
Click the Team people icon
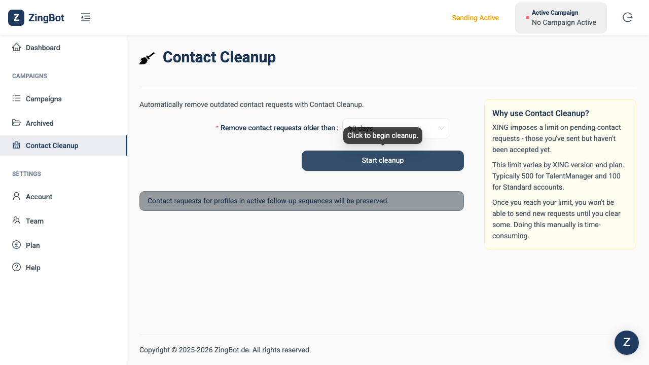16,221
